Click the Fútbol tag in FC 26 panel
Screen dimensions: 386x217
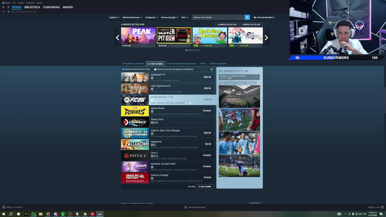222,83
